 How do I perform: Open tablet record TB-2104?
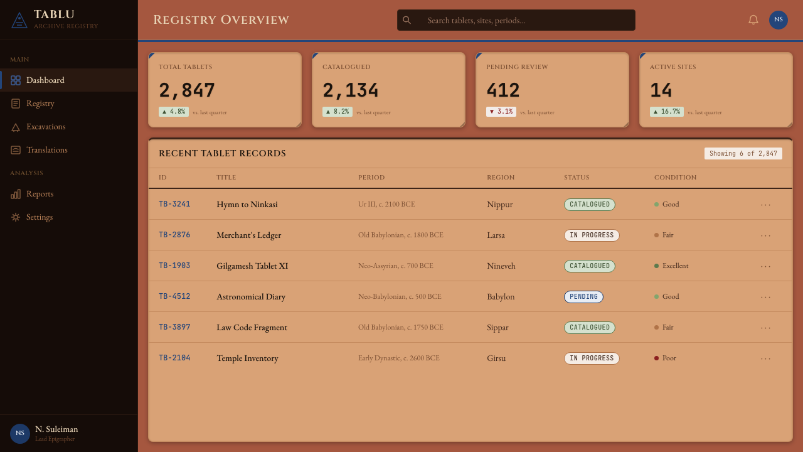point(174,358)
